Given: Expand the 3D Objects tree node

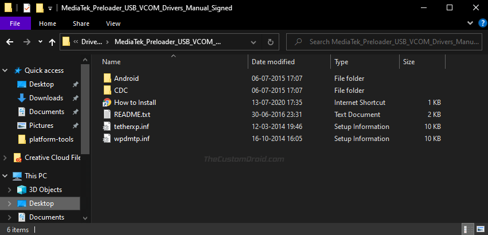Looking at the screenshot, I should (10, 190).
